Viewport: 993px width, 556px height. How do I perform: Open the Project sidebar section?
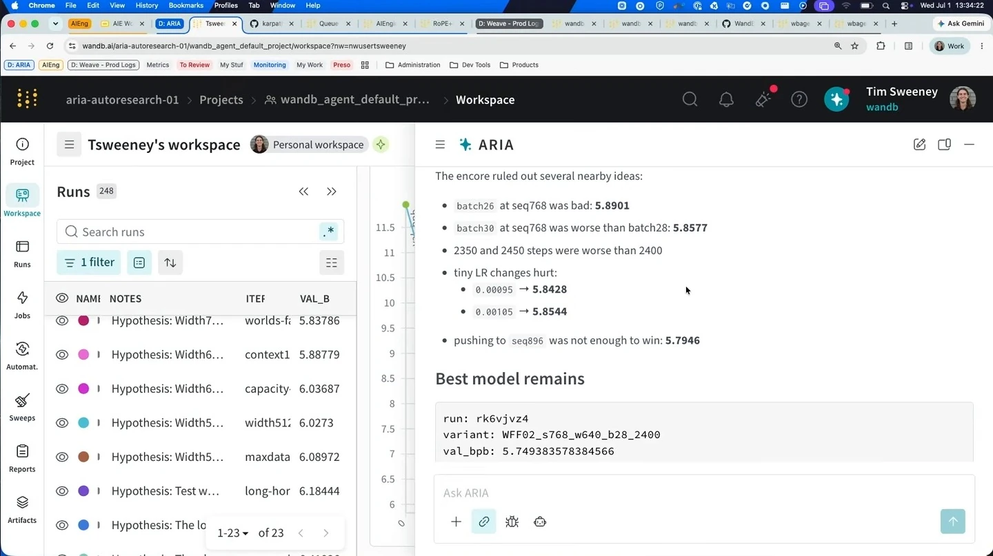[x=22, y=152]
